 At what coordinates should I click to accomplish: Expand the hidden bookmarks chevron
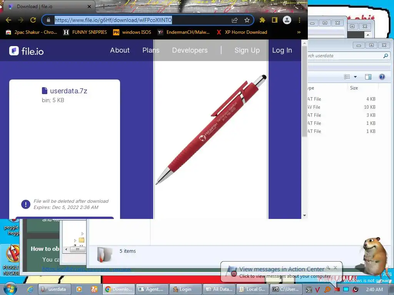pos(299,32)
